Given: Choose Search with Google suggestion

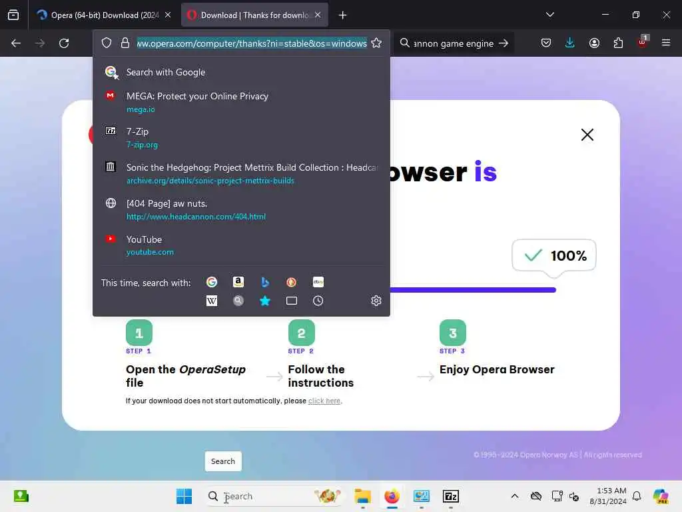Looking at the screenshot, I should pos(241,72).
